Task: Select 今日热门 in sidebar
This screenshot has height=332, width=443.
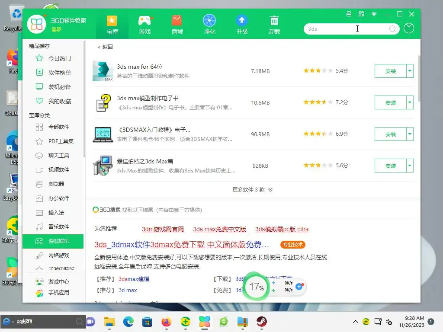Action: tap(53, 58)
